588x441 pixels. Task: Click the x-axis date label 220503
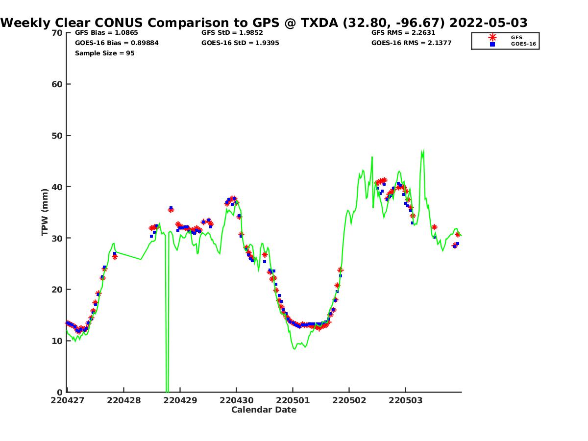[405, 400]
